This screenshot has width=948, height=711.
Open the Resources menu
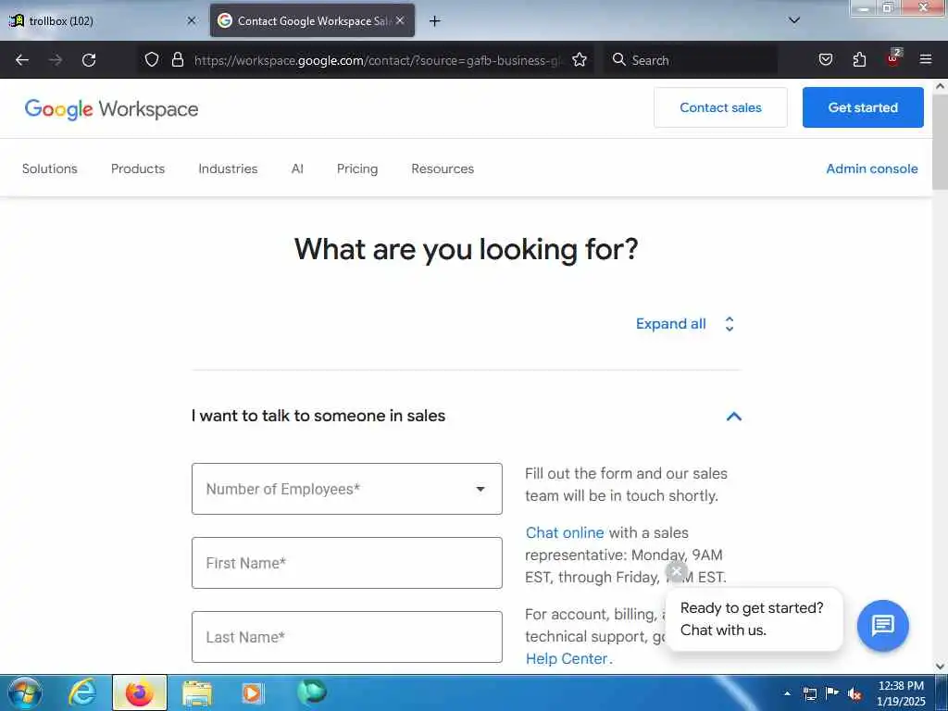[x=443, y=168]
